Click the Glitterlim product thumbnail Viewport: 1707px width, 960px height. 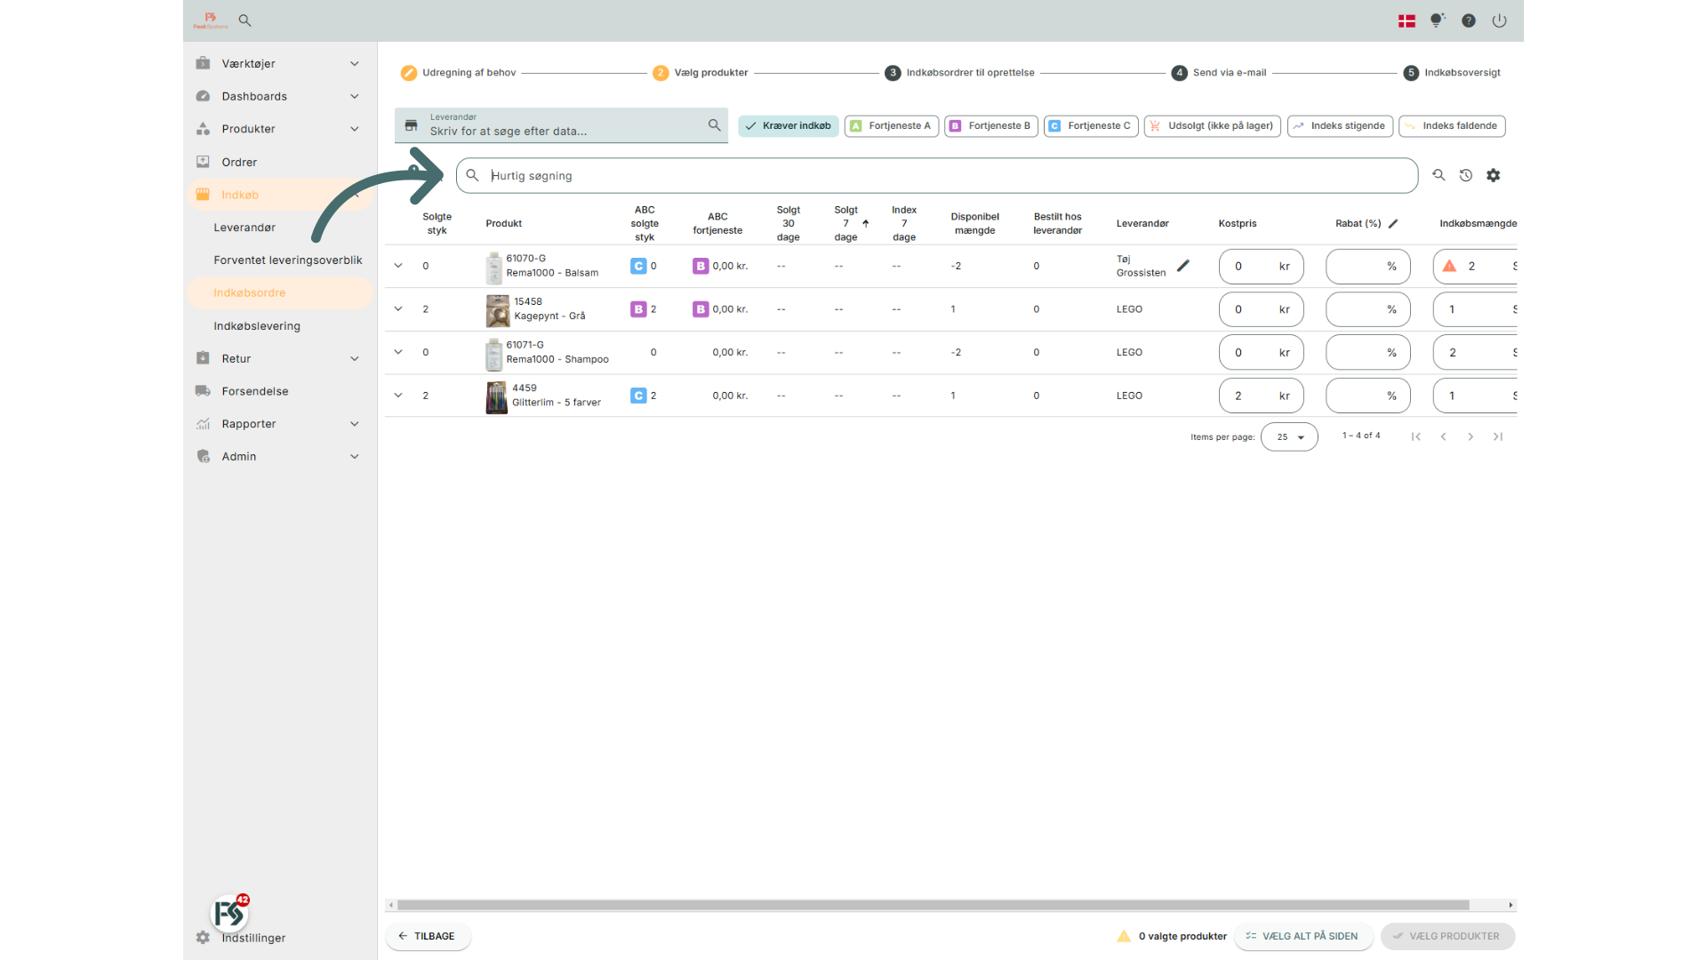click(496, 397)
